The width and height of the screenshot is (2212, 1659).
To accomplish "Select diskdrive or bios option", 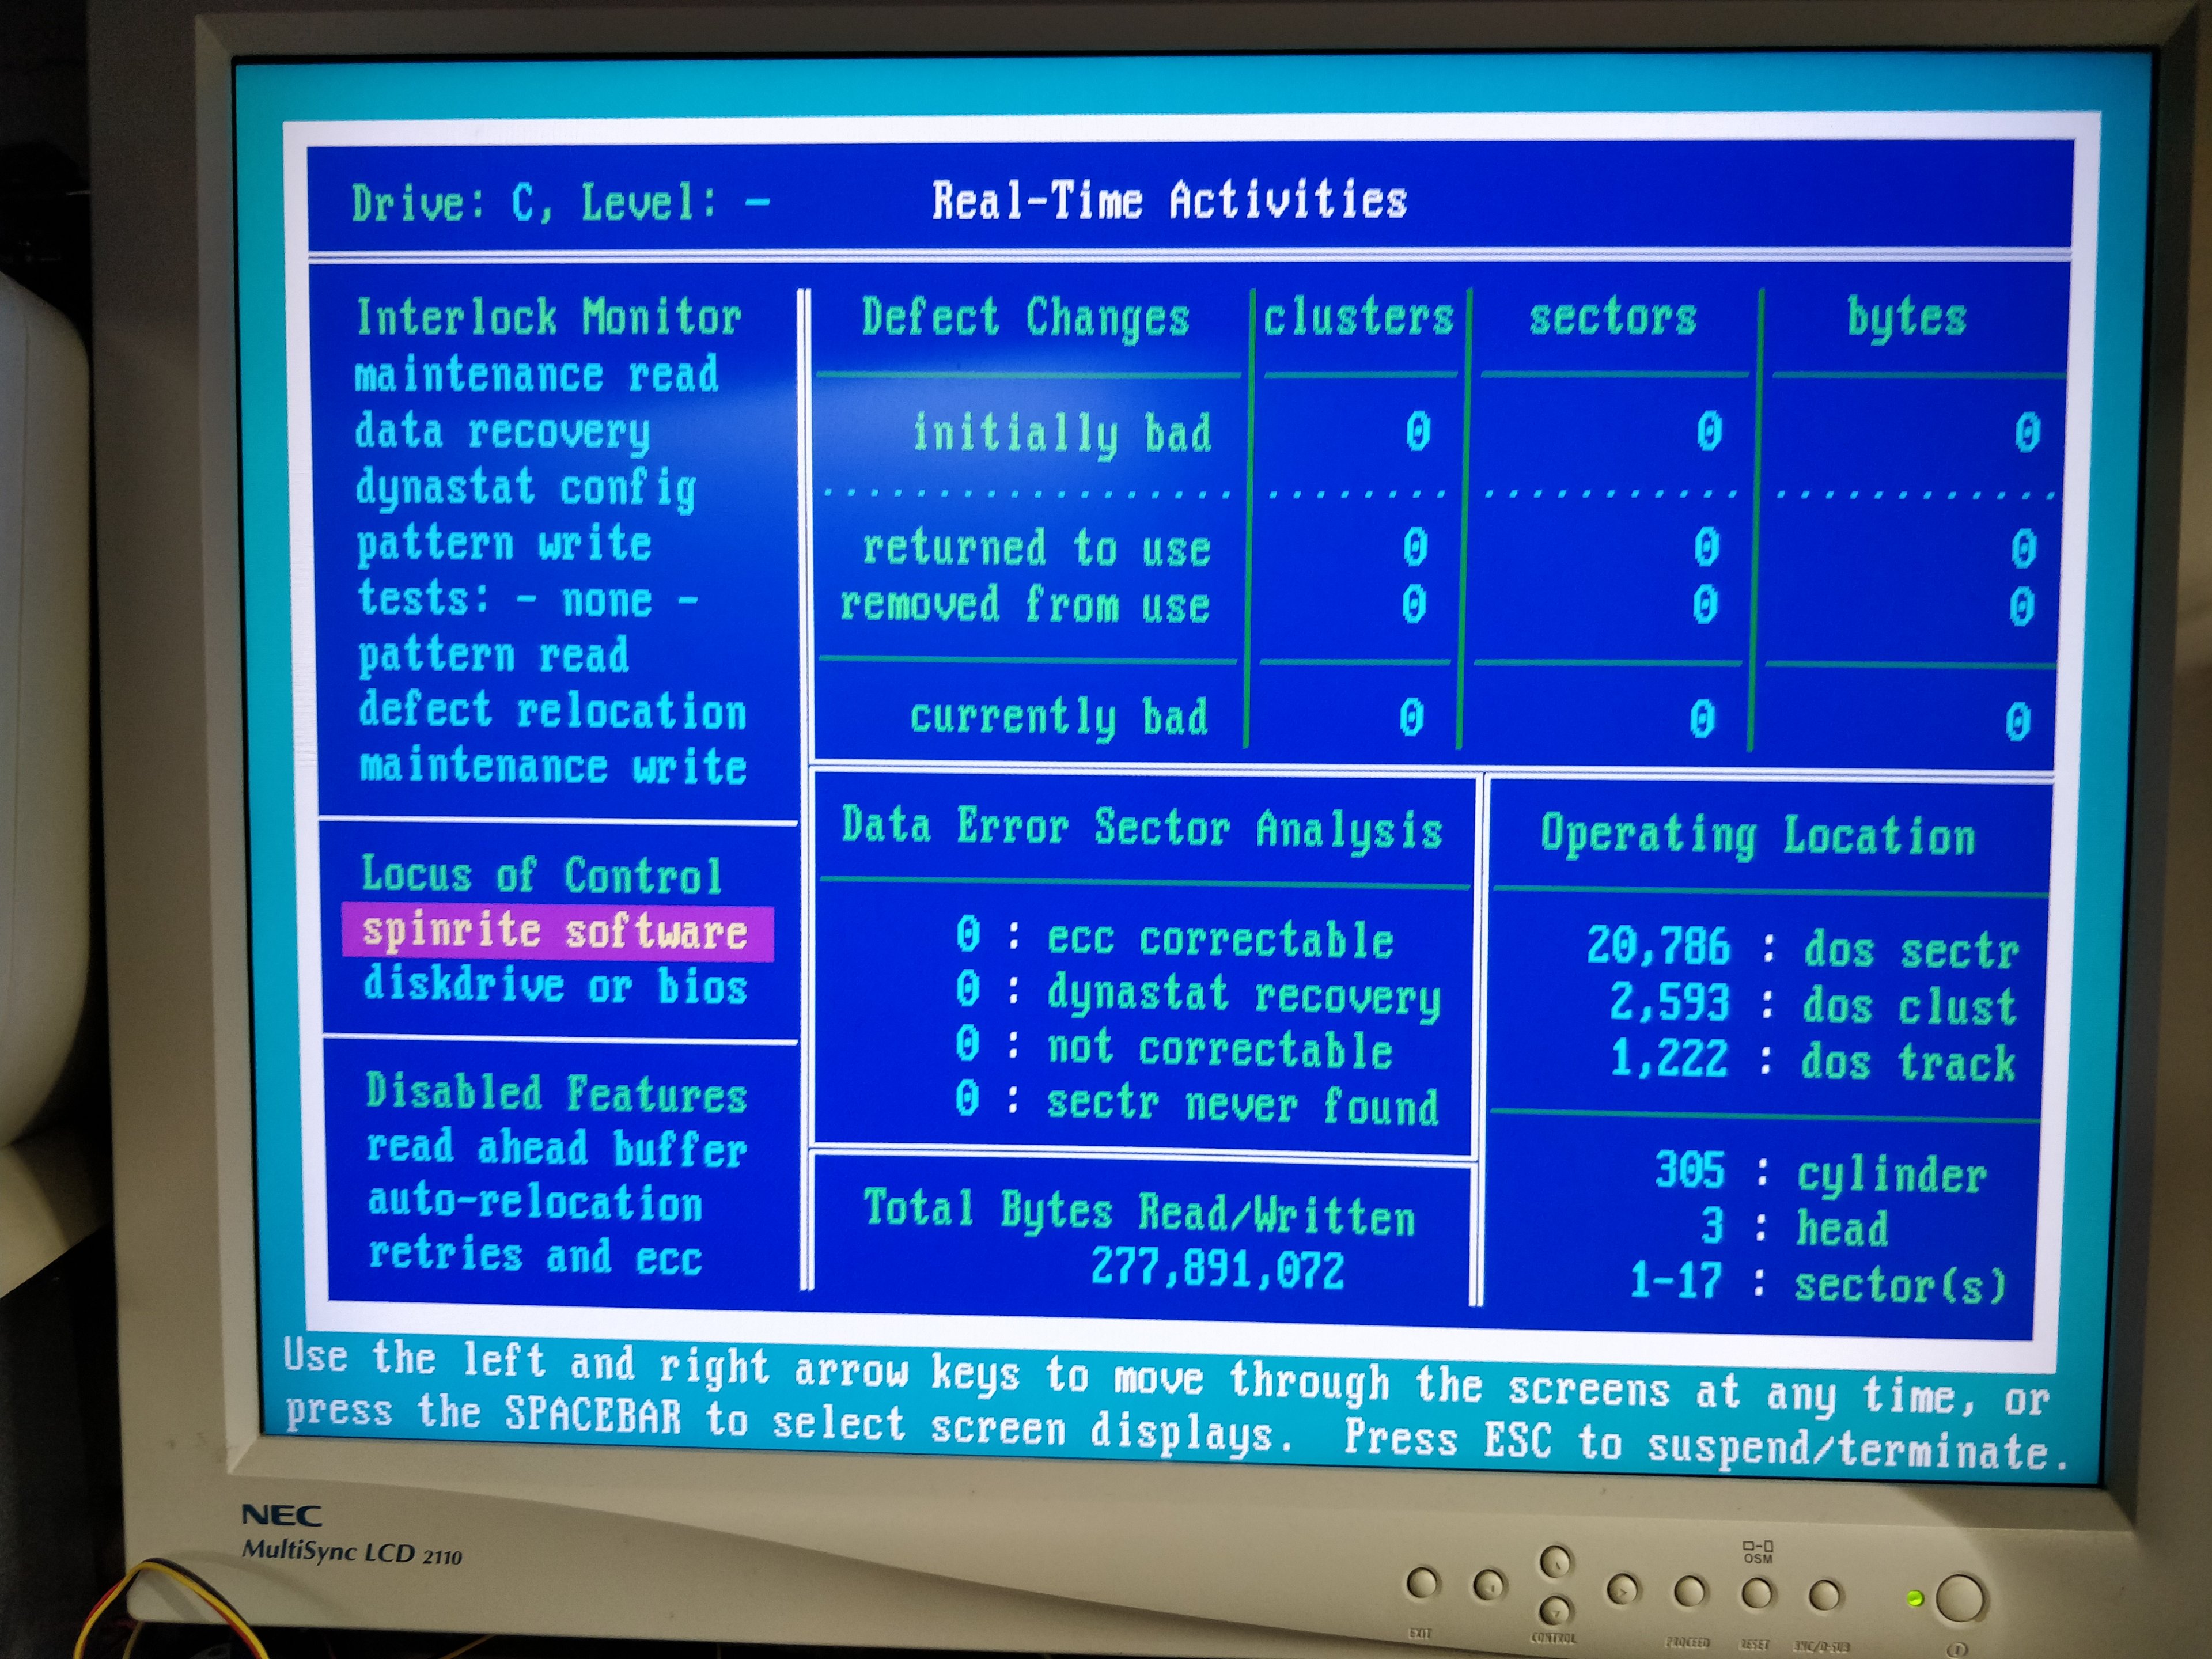I will coord(555,986).
